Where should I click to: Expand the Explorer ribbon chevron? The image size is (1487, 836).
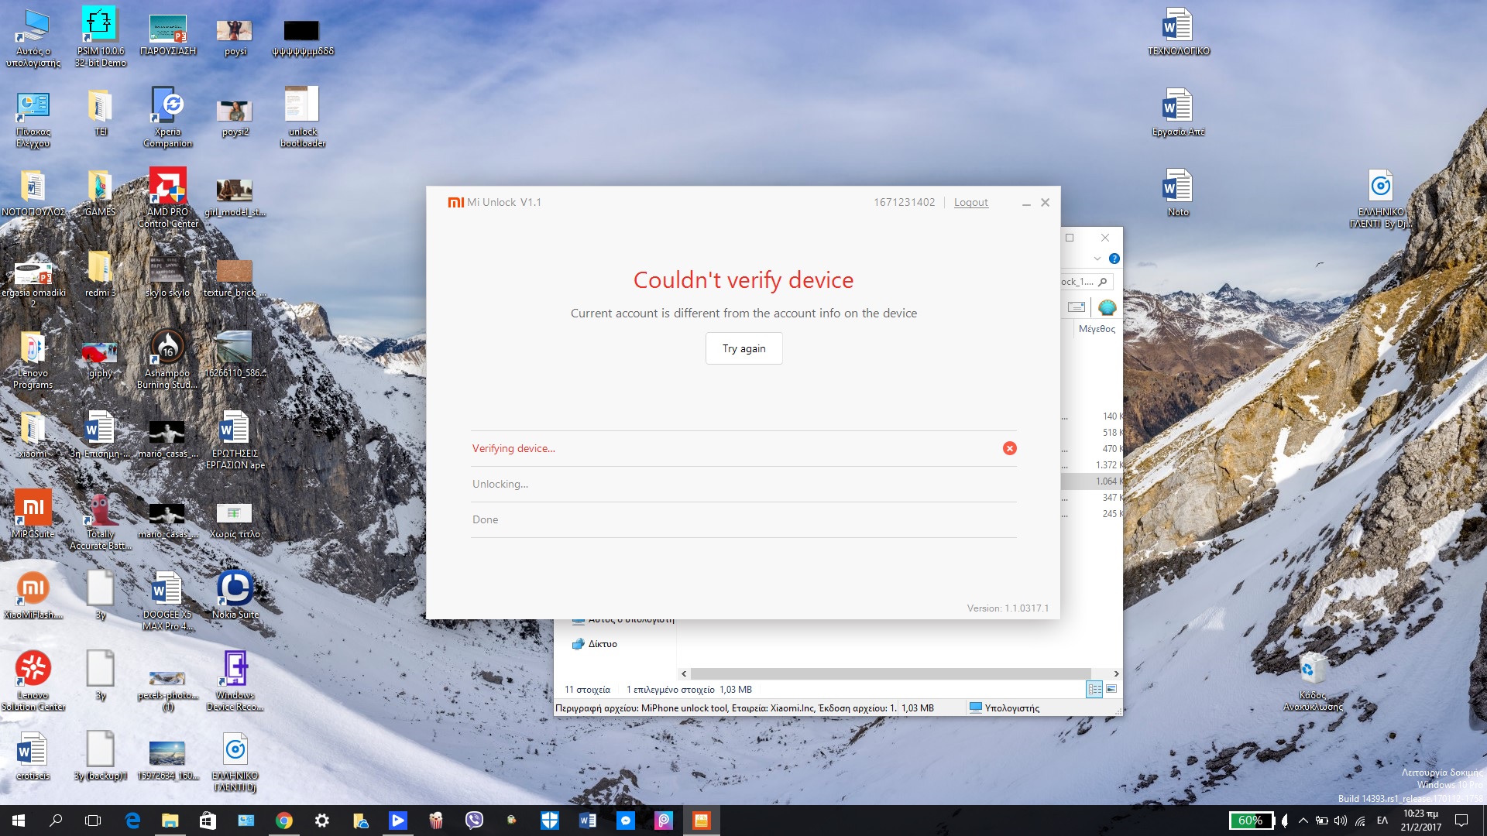point(1097,259)
